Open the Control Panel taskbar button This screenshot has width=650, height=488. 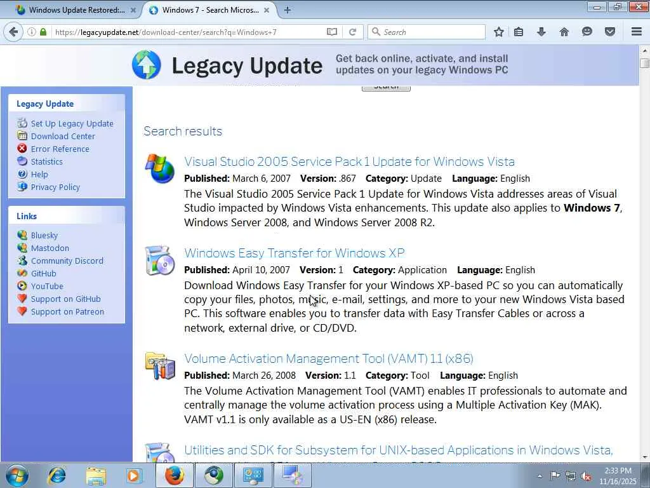click(253, 475)
